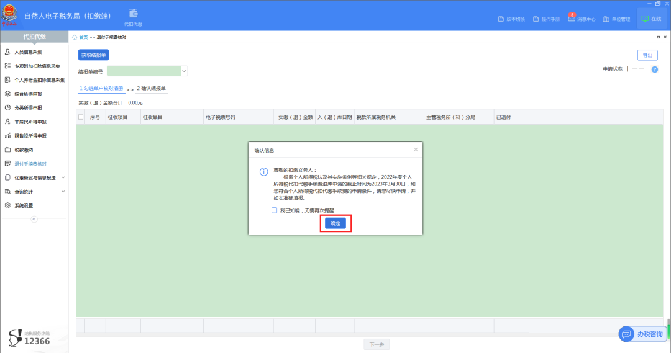Toggle the 在线 online status button

click(650, 19)
